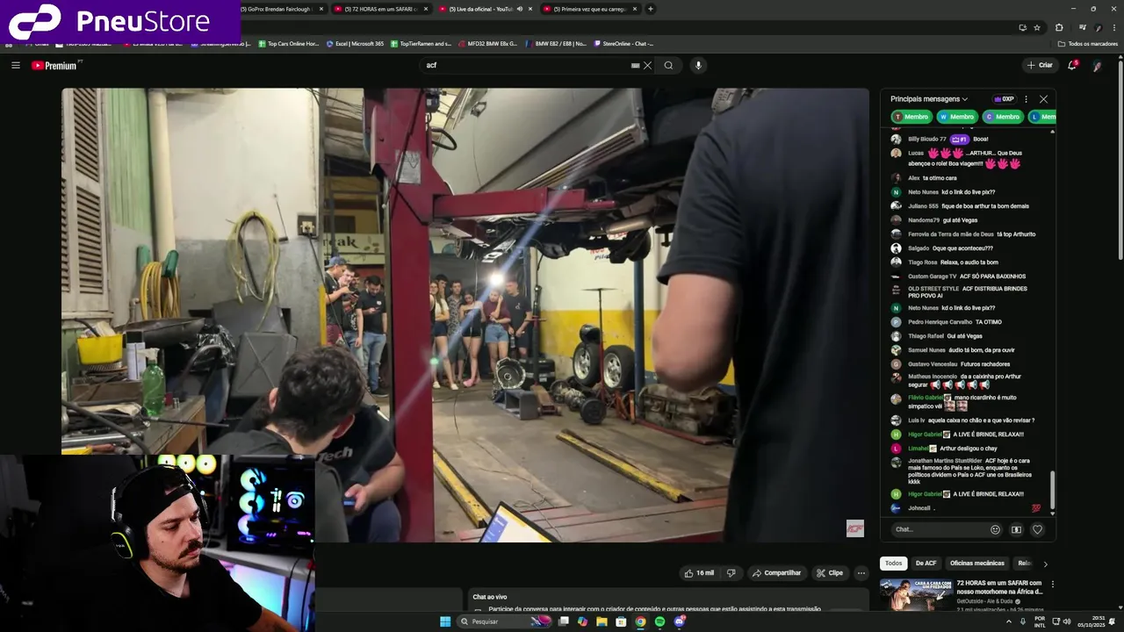
Task: Switch to Primeira vez que eu carregu tab
Action: pyautogui.click(x=589, y=9)
